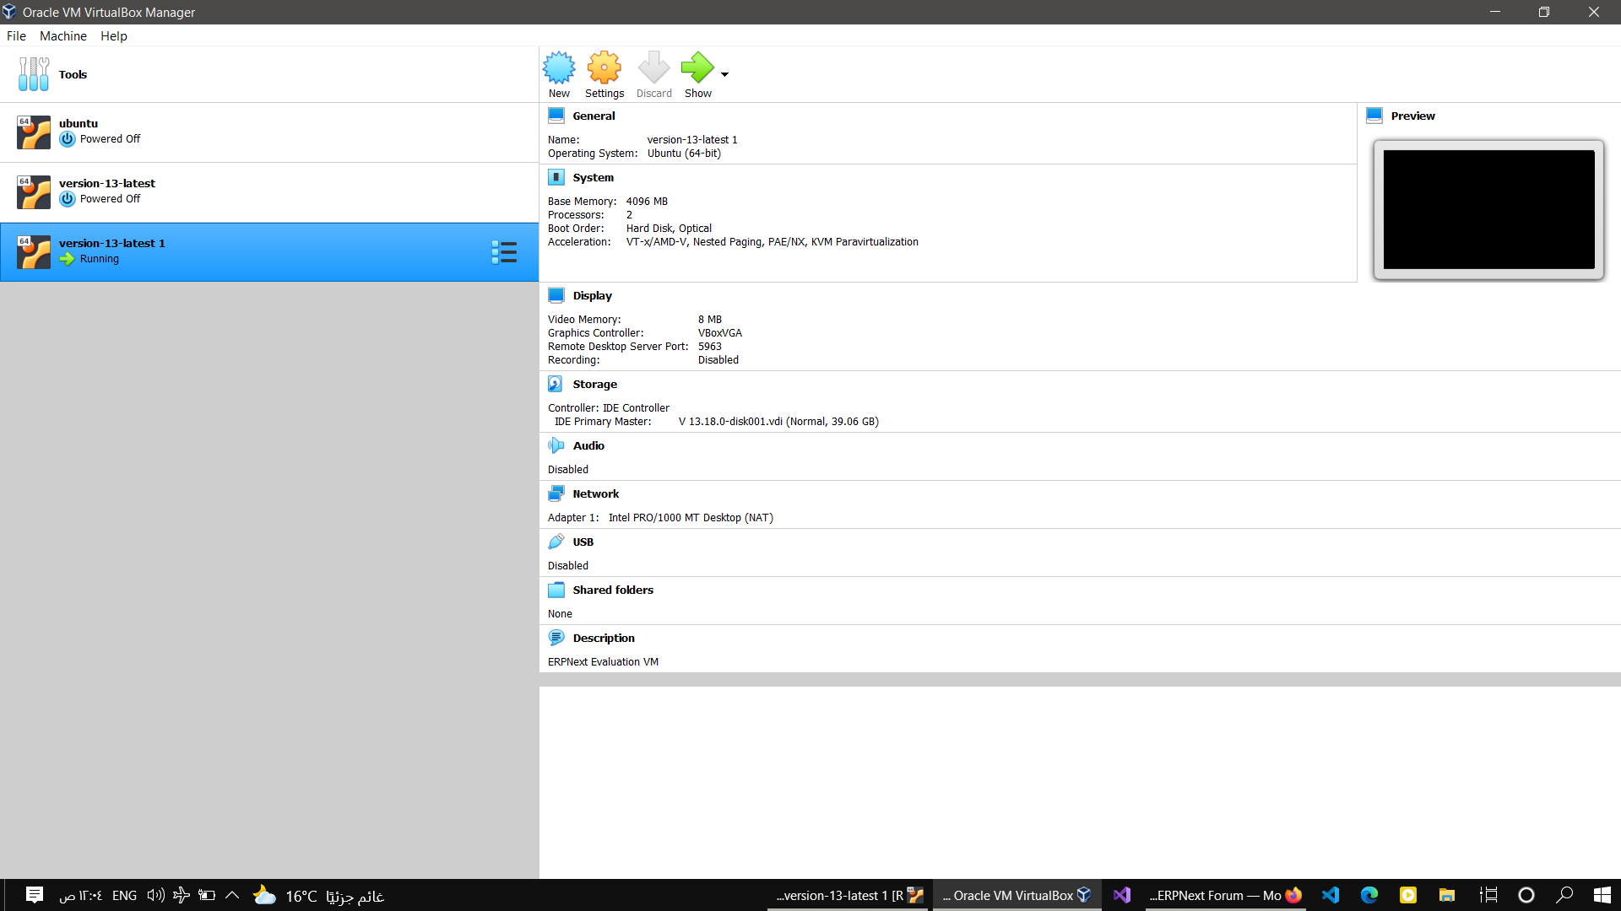Switch to ERPNext Forum Firefox taskbar window
This screenshot has height=911, width=1621.
pyautogui.click(x=1224, y=895)
